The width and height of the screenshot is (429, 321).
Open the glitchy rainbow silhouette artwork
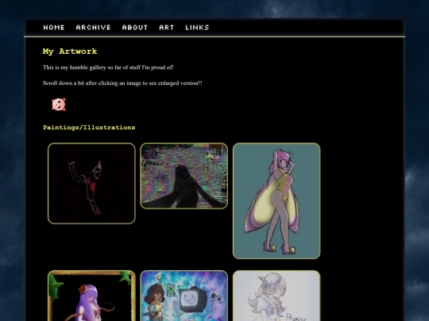coord(184,176)
